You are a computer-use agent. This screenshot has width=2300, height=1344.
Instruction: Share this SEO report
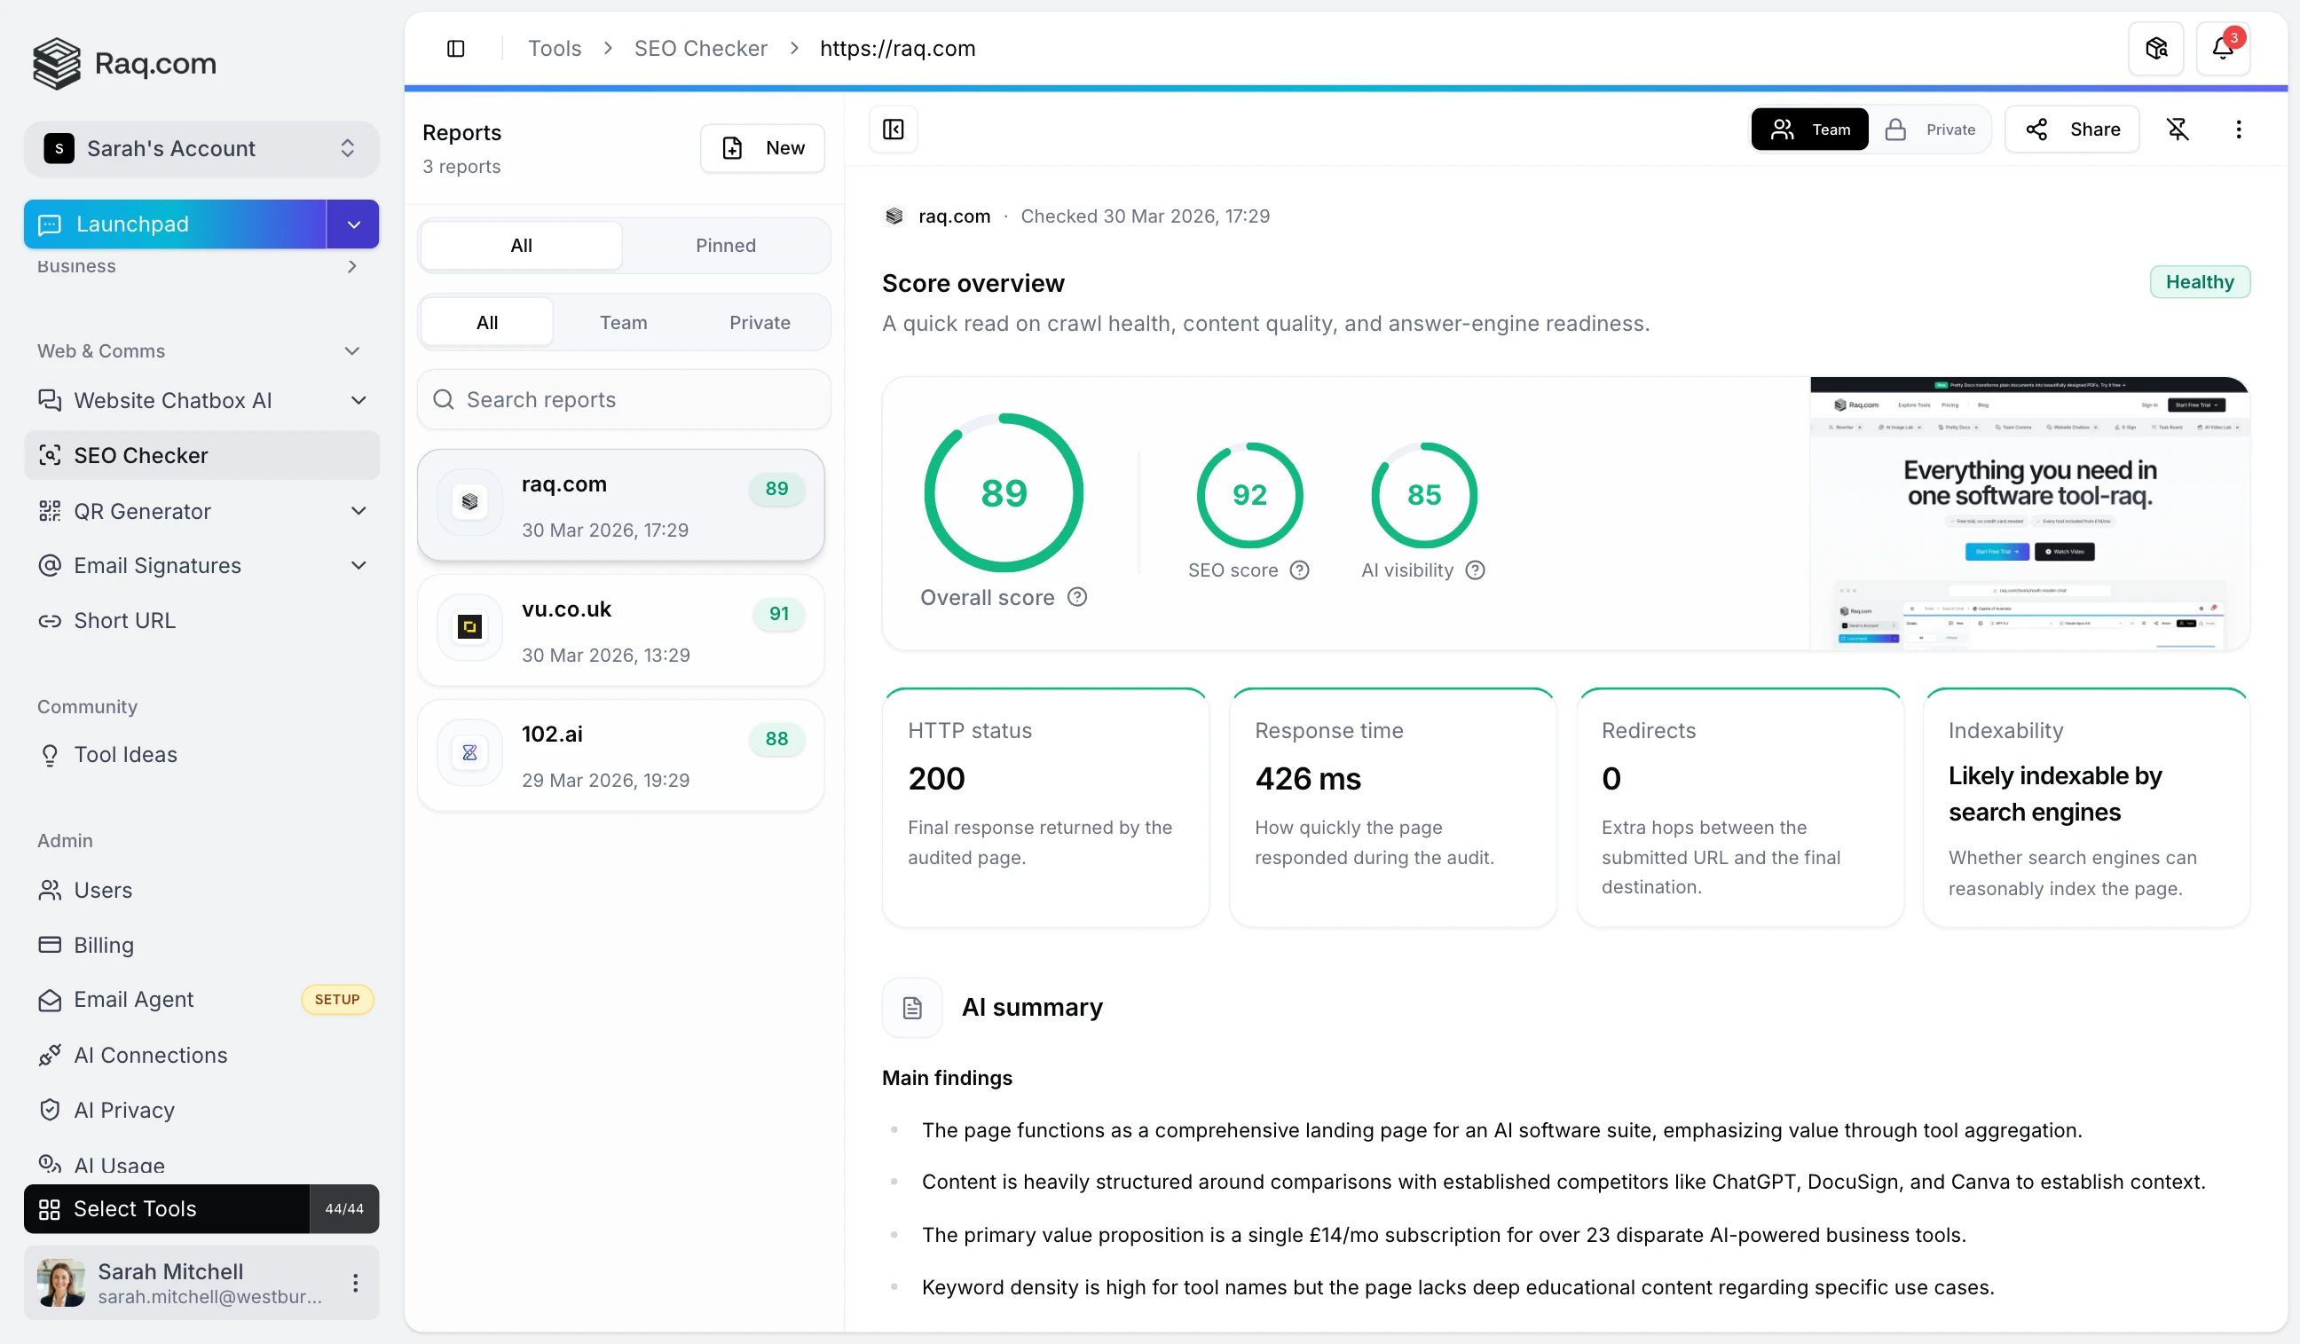coord(2073,129)
